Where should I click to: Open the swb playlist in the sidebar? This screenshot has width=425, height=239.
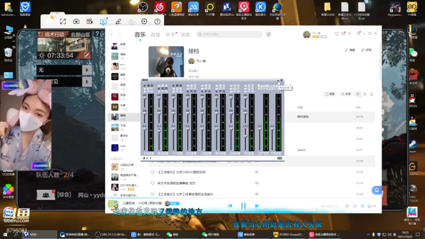(124, 148)
